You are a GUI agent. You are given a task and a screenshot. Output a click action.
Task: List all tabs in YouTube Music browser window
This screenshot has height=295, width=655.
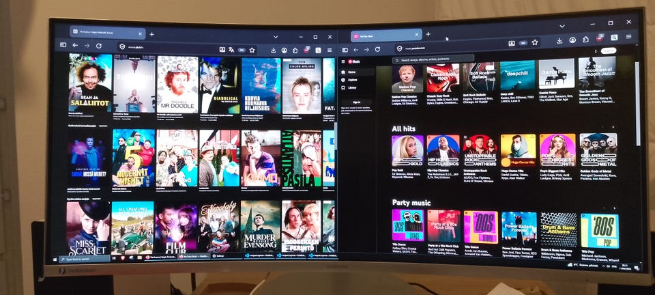(x=562, y=26)
